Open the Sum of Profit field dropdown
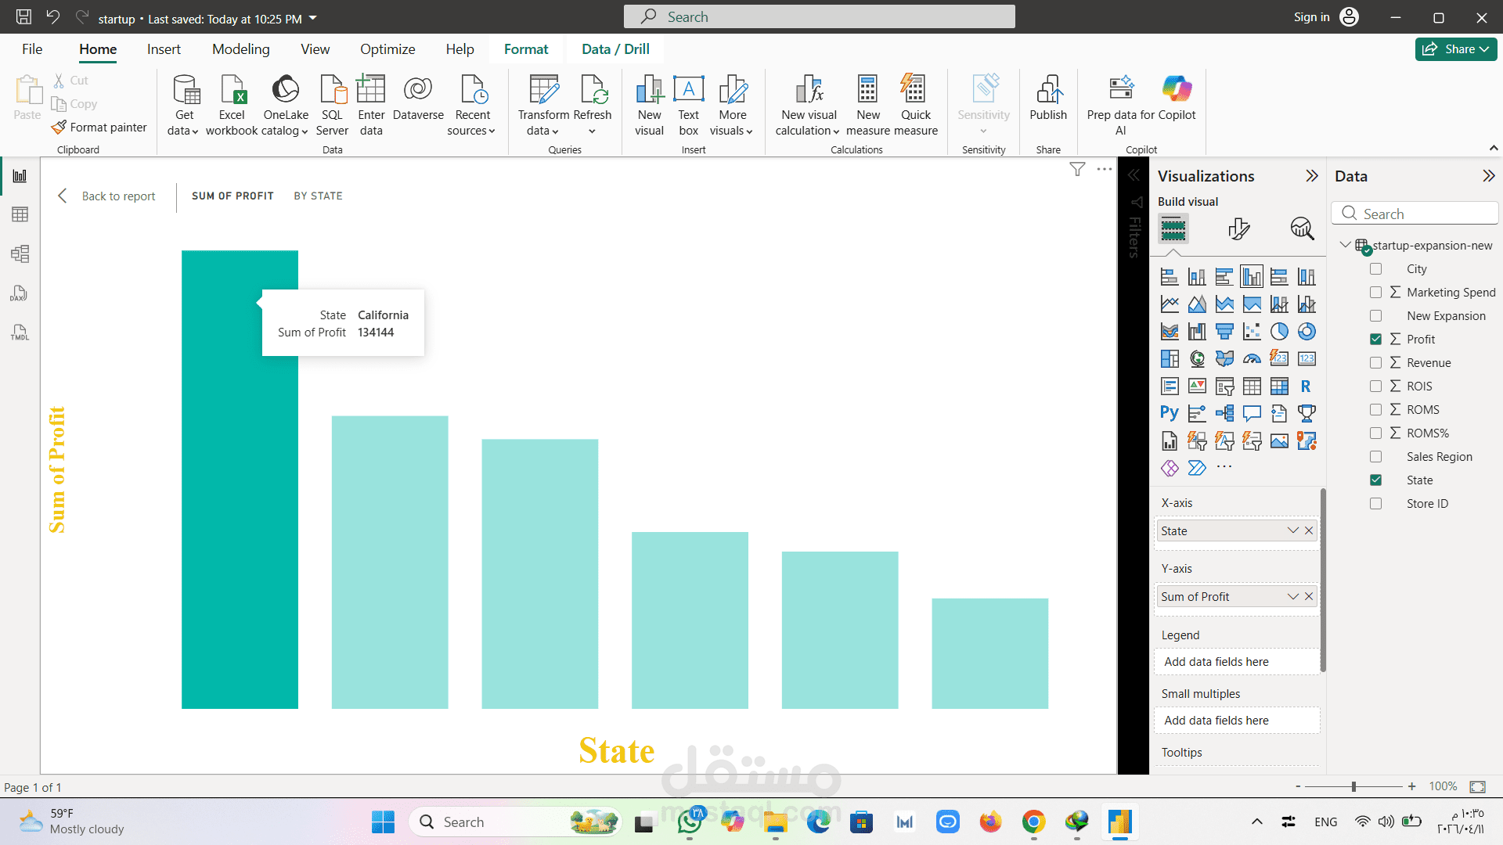This screenshot has width=1503, height=845. (1292, 596)
